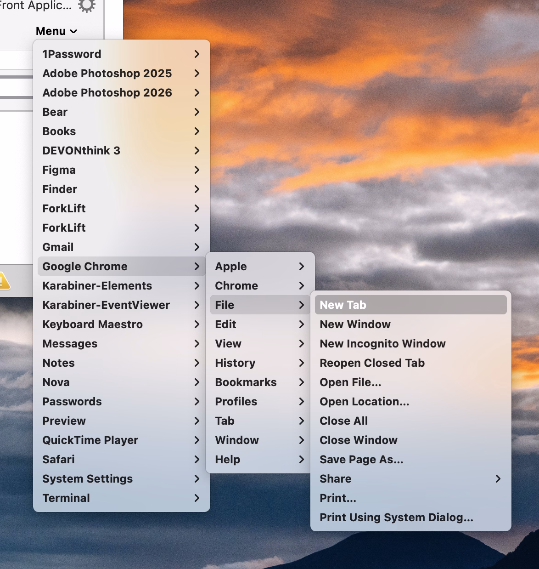The width and height of the screenshot is (539, 569).
Task: Click Reopen Closed Tab
Action: pyautogui.click(x=372, y=363)
